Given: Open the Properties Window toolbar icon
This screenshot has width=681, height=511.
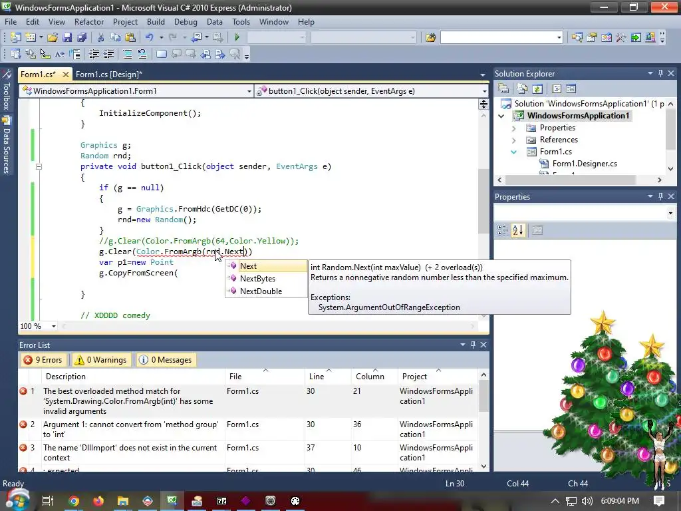Looking at the screenshot, I should [591, 37].
